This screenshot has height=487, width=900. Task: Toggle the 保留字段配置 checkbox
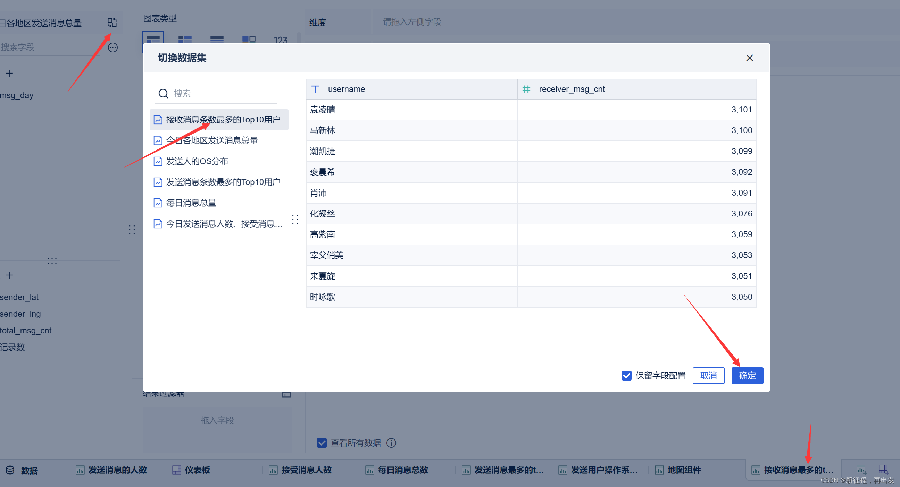tap(626, 376)
